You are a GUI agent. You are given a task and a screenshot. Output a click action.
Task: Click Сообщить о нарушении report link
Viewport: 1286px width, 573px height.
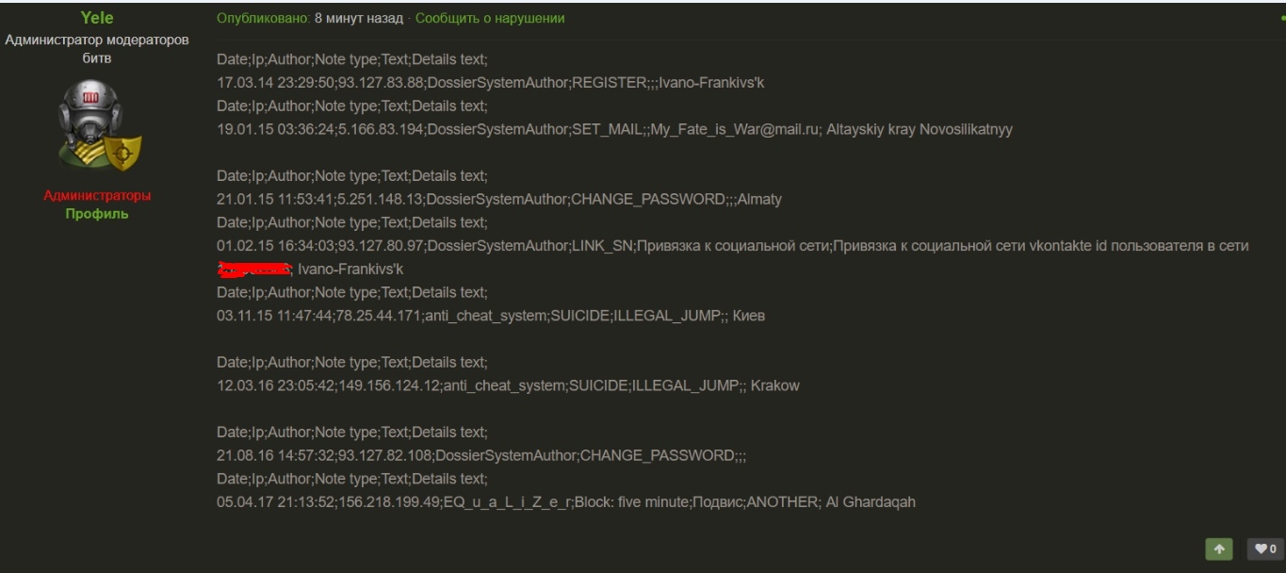click(x=490, y=18)
